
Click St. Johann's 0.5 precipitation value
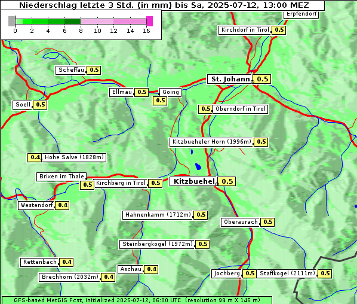(x=262, y=79)
